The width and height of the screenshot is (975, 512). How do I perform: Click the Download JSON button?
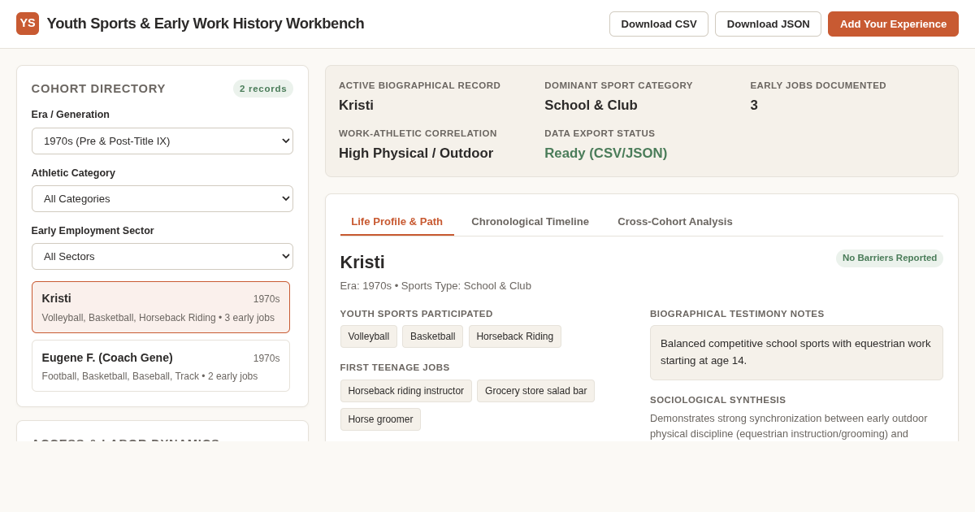click(x=768, y=24)
